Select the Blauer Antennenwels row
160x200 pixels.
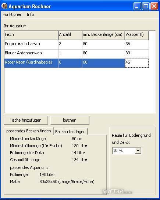tap(77, 54)
